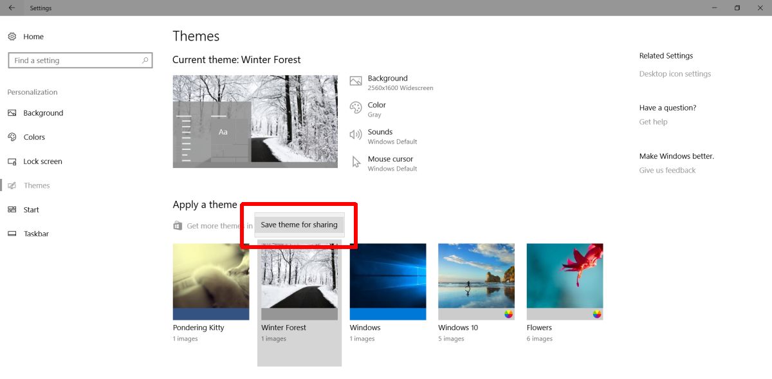
Task: Click the search magnifier in Find a setting
Action: pos(145,60)
